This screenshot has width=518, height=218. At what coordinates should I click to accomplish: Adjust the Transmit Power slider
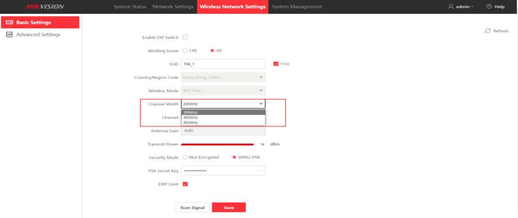pos(253,144)
